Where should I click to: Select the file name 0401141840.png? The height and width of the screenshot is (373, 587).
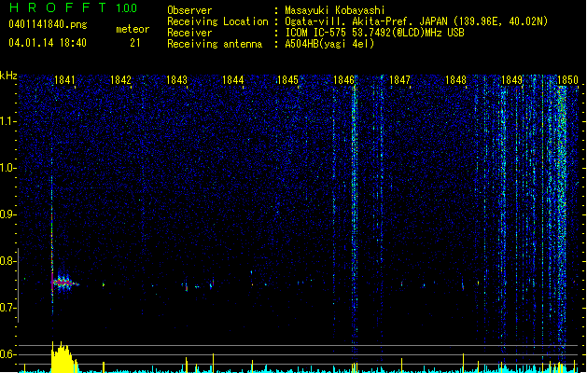[x=48, y=24]
